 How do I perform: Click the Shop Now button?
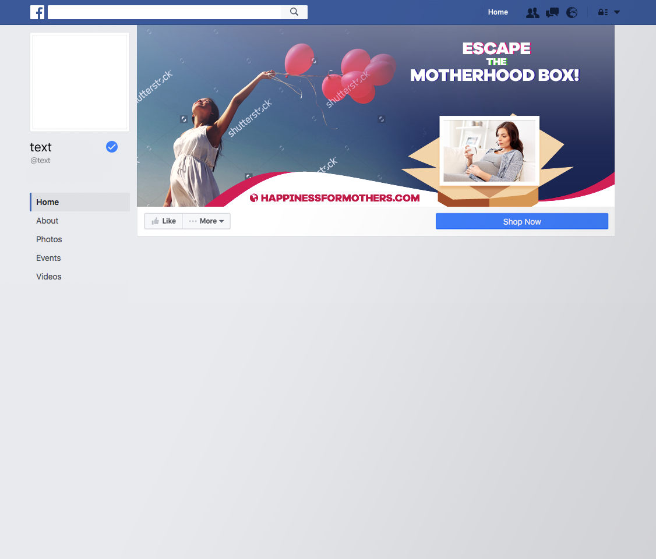point(521,221)
